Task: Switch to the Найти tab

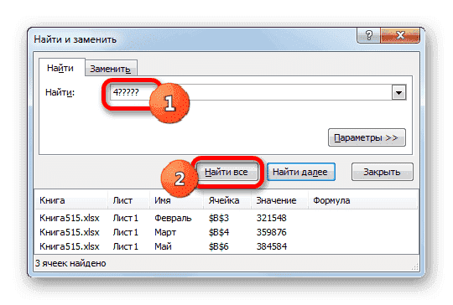Action: pos(61,68)
